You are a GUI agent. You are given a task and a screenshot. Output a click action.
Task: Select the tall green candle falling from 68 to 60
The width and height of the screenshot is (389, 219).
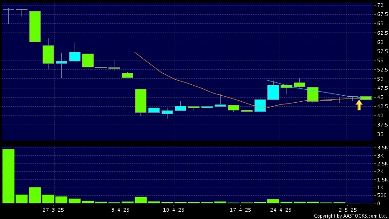(x=35, y=27)
